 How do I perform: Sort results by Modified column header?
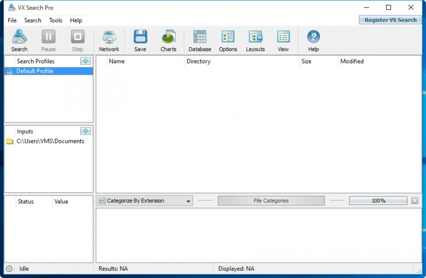pos(379,61)
